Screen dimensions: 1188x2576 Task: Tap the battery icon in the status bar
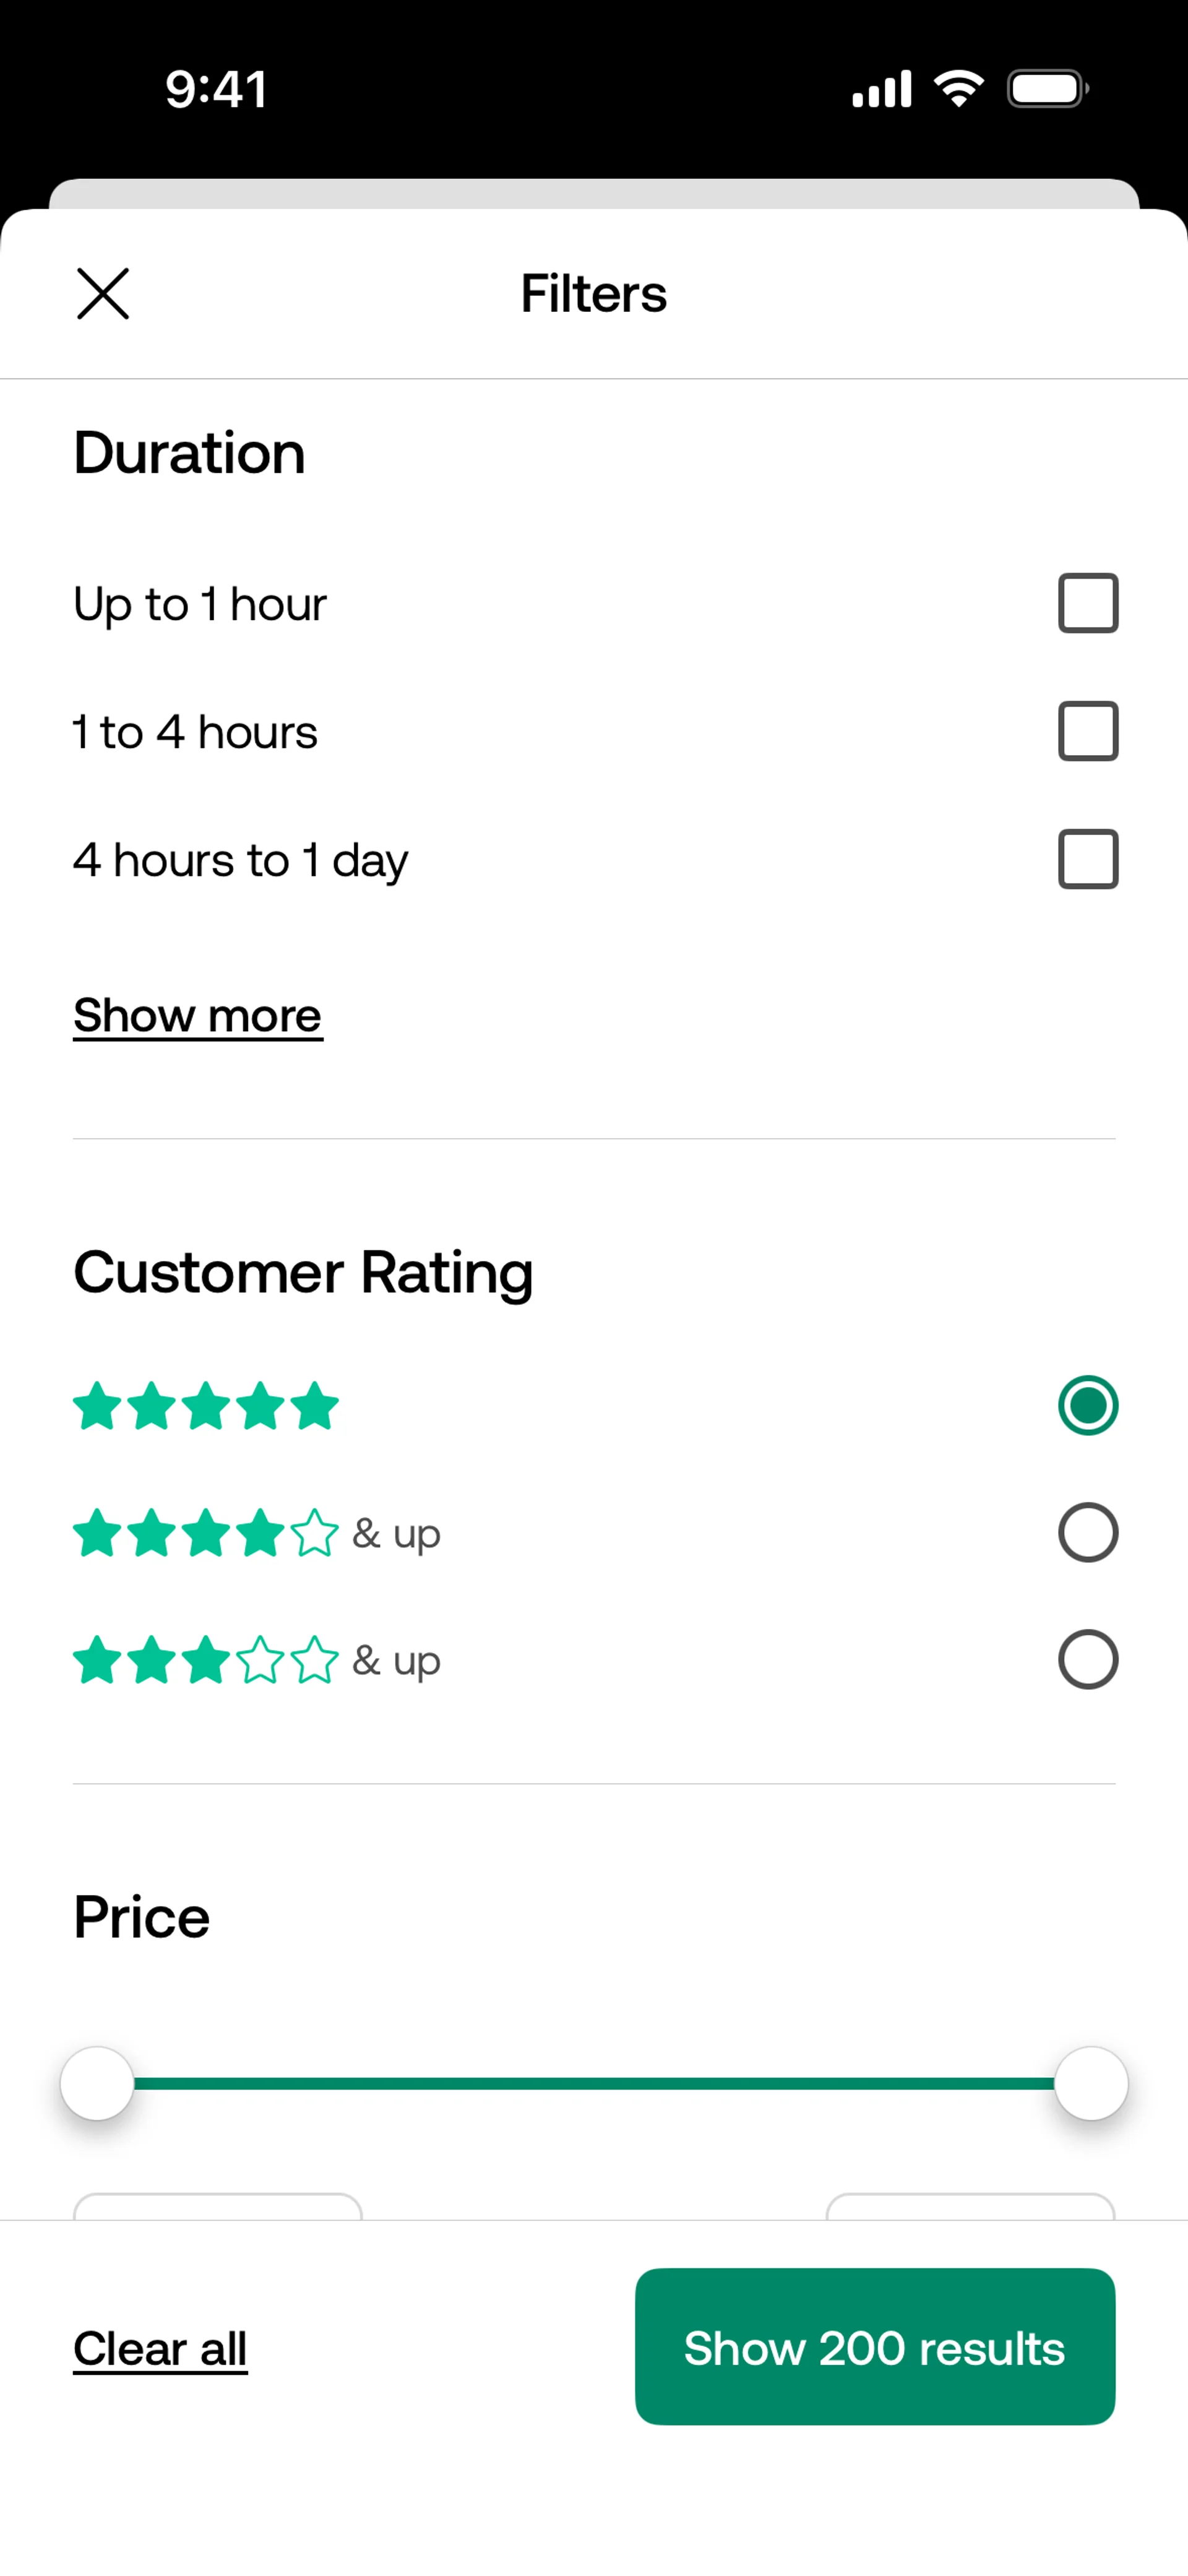(1047, 89)
